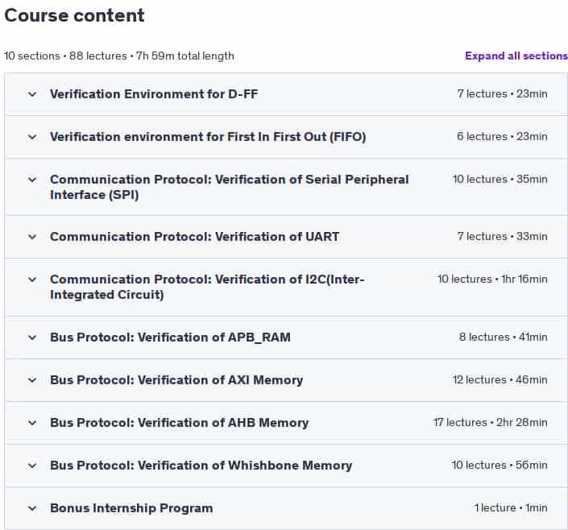Open 'Communication Protocol: Verification of UART' title

click(x=194, y=237)
